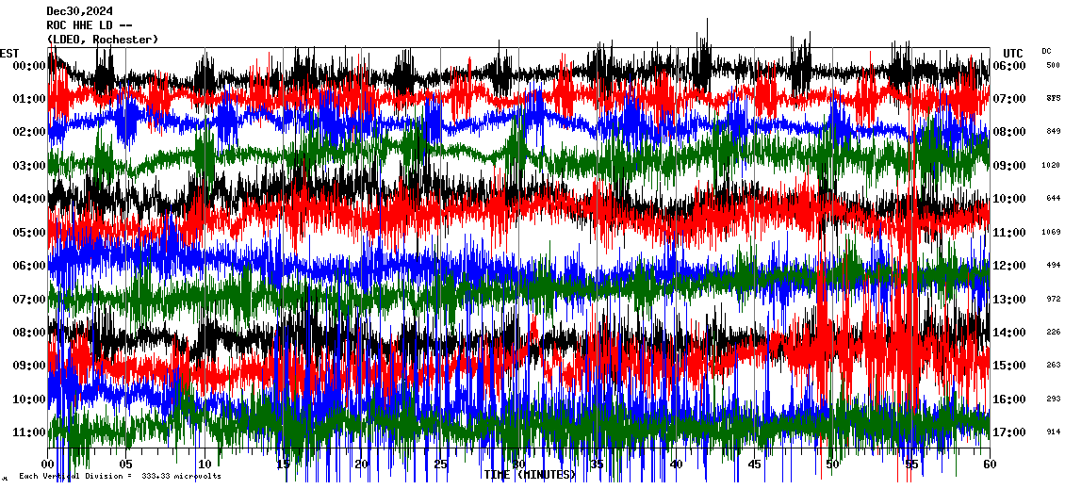Viewport: 1065px width, 489px height.
Task: Click the DC value 500
Action: tap(1053, 65)
